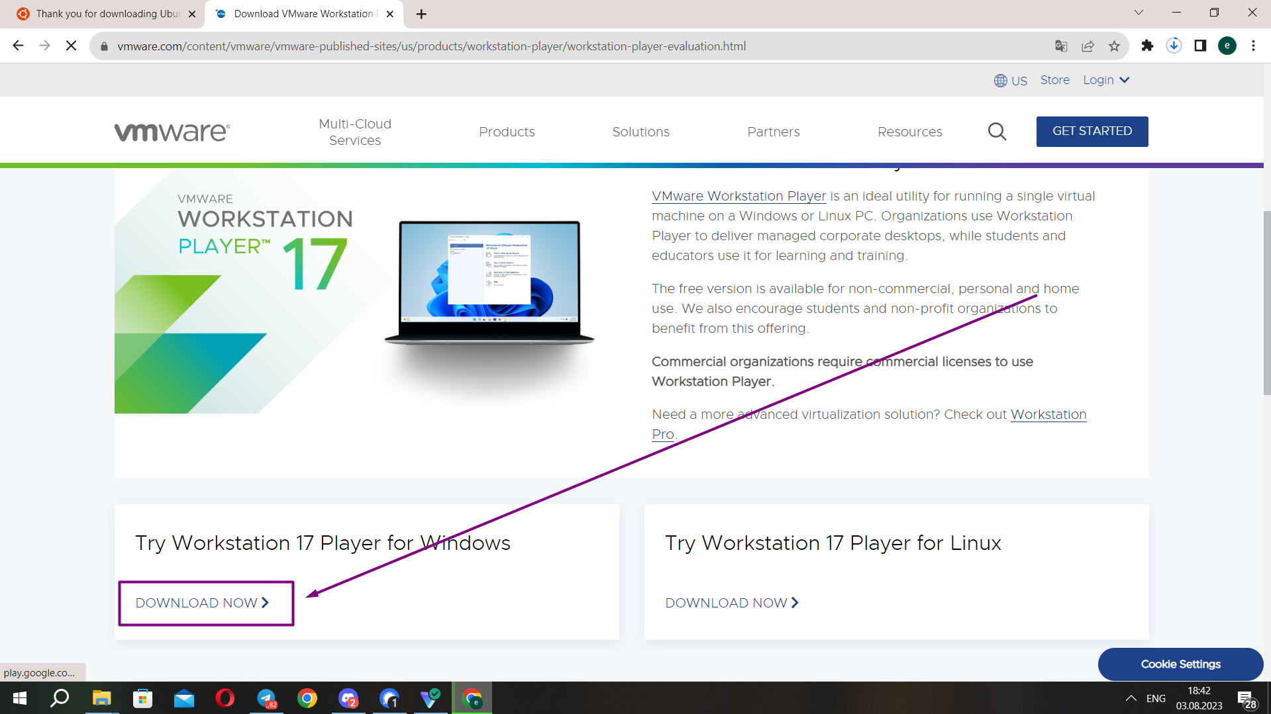The height and width of the screenshot is (714, 1271).
Task: Open Discord from the taskbar
Action: point(348,698)
